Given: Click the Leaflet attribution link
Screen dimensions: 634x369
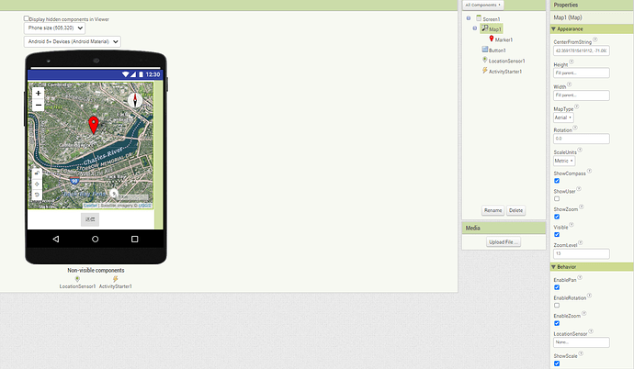Looking at the screenshot, I should click(x=90, y=206).
